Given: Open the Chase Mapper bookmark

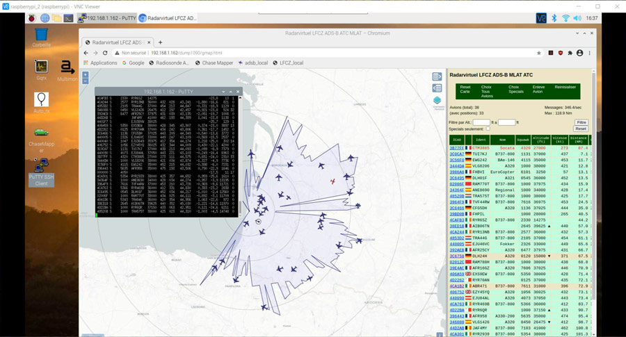Looking at the screenshot, I should (x=214, y=63).
